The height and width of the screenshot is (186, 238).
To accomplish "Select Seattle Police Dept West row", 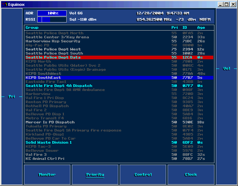I will coord(119,49).
